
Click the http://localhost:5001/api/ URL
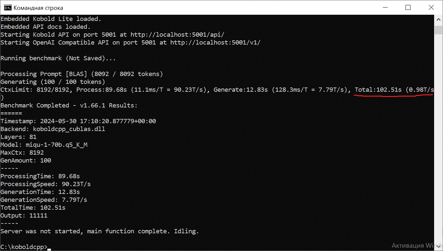click(x=177, y=35)
